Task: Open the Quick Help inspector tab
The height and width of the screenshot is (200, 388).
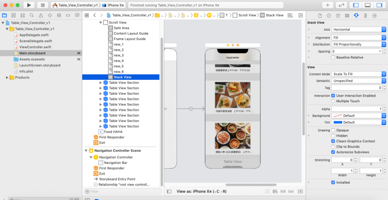Action: 338,16
